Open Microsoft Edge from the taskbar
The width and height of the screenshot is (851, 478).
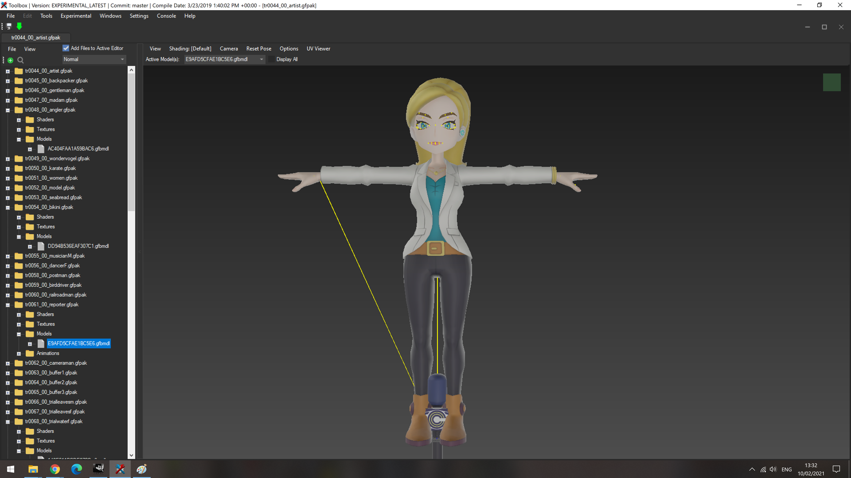tap(77, 469)
